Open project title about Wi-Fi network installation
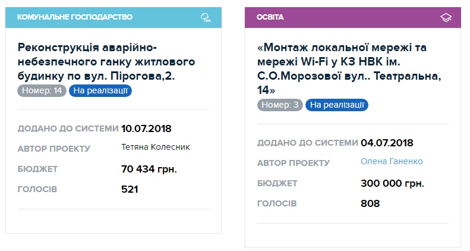 tap(349, 68)
